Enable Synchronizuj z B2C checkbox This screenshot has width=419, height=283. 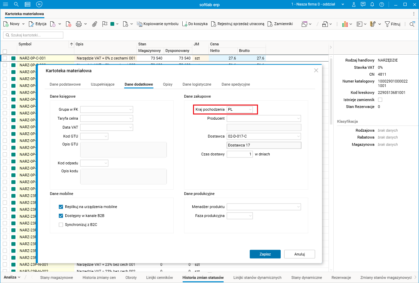pos(61,225)
